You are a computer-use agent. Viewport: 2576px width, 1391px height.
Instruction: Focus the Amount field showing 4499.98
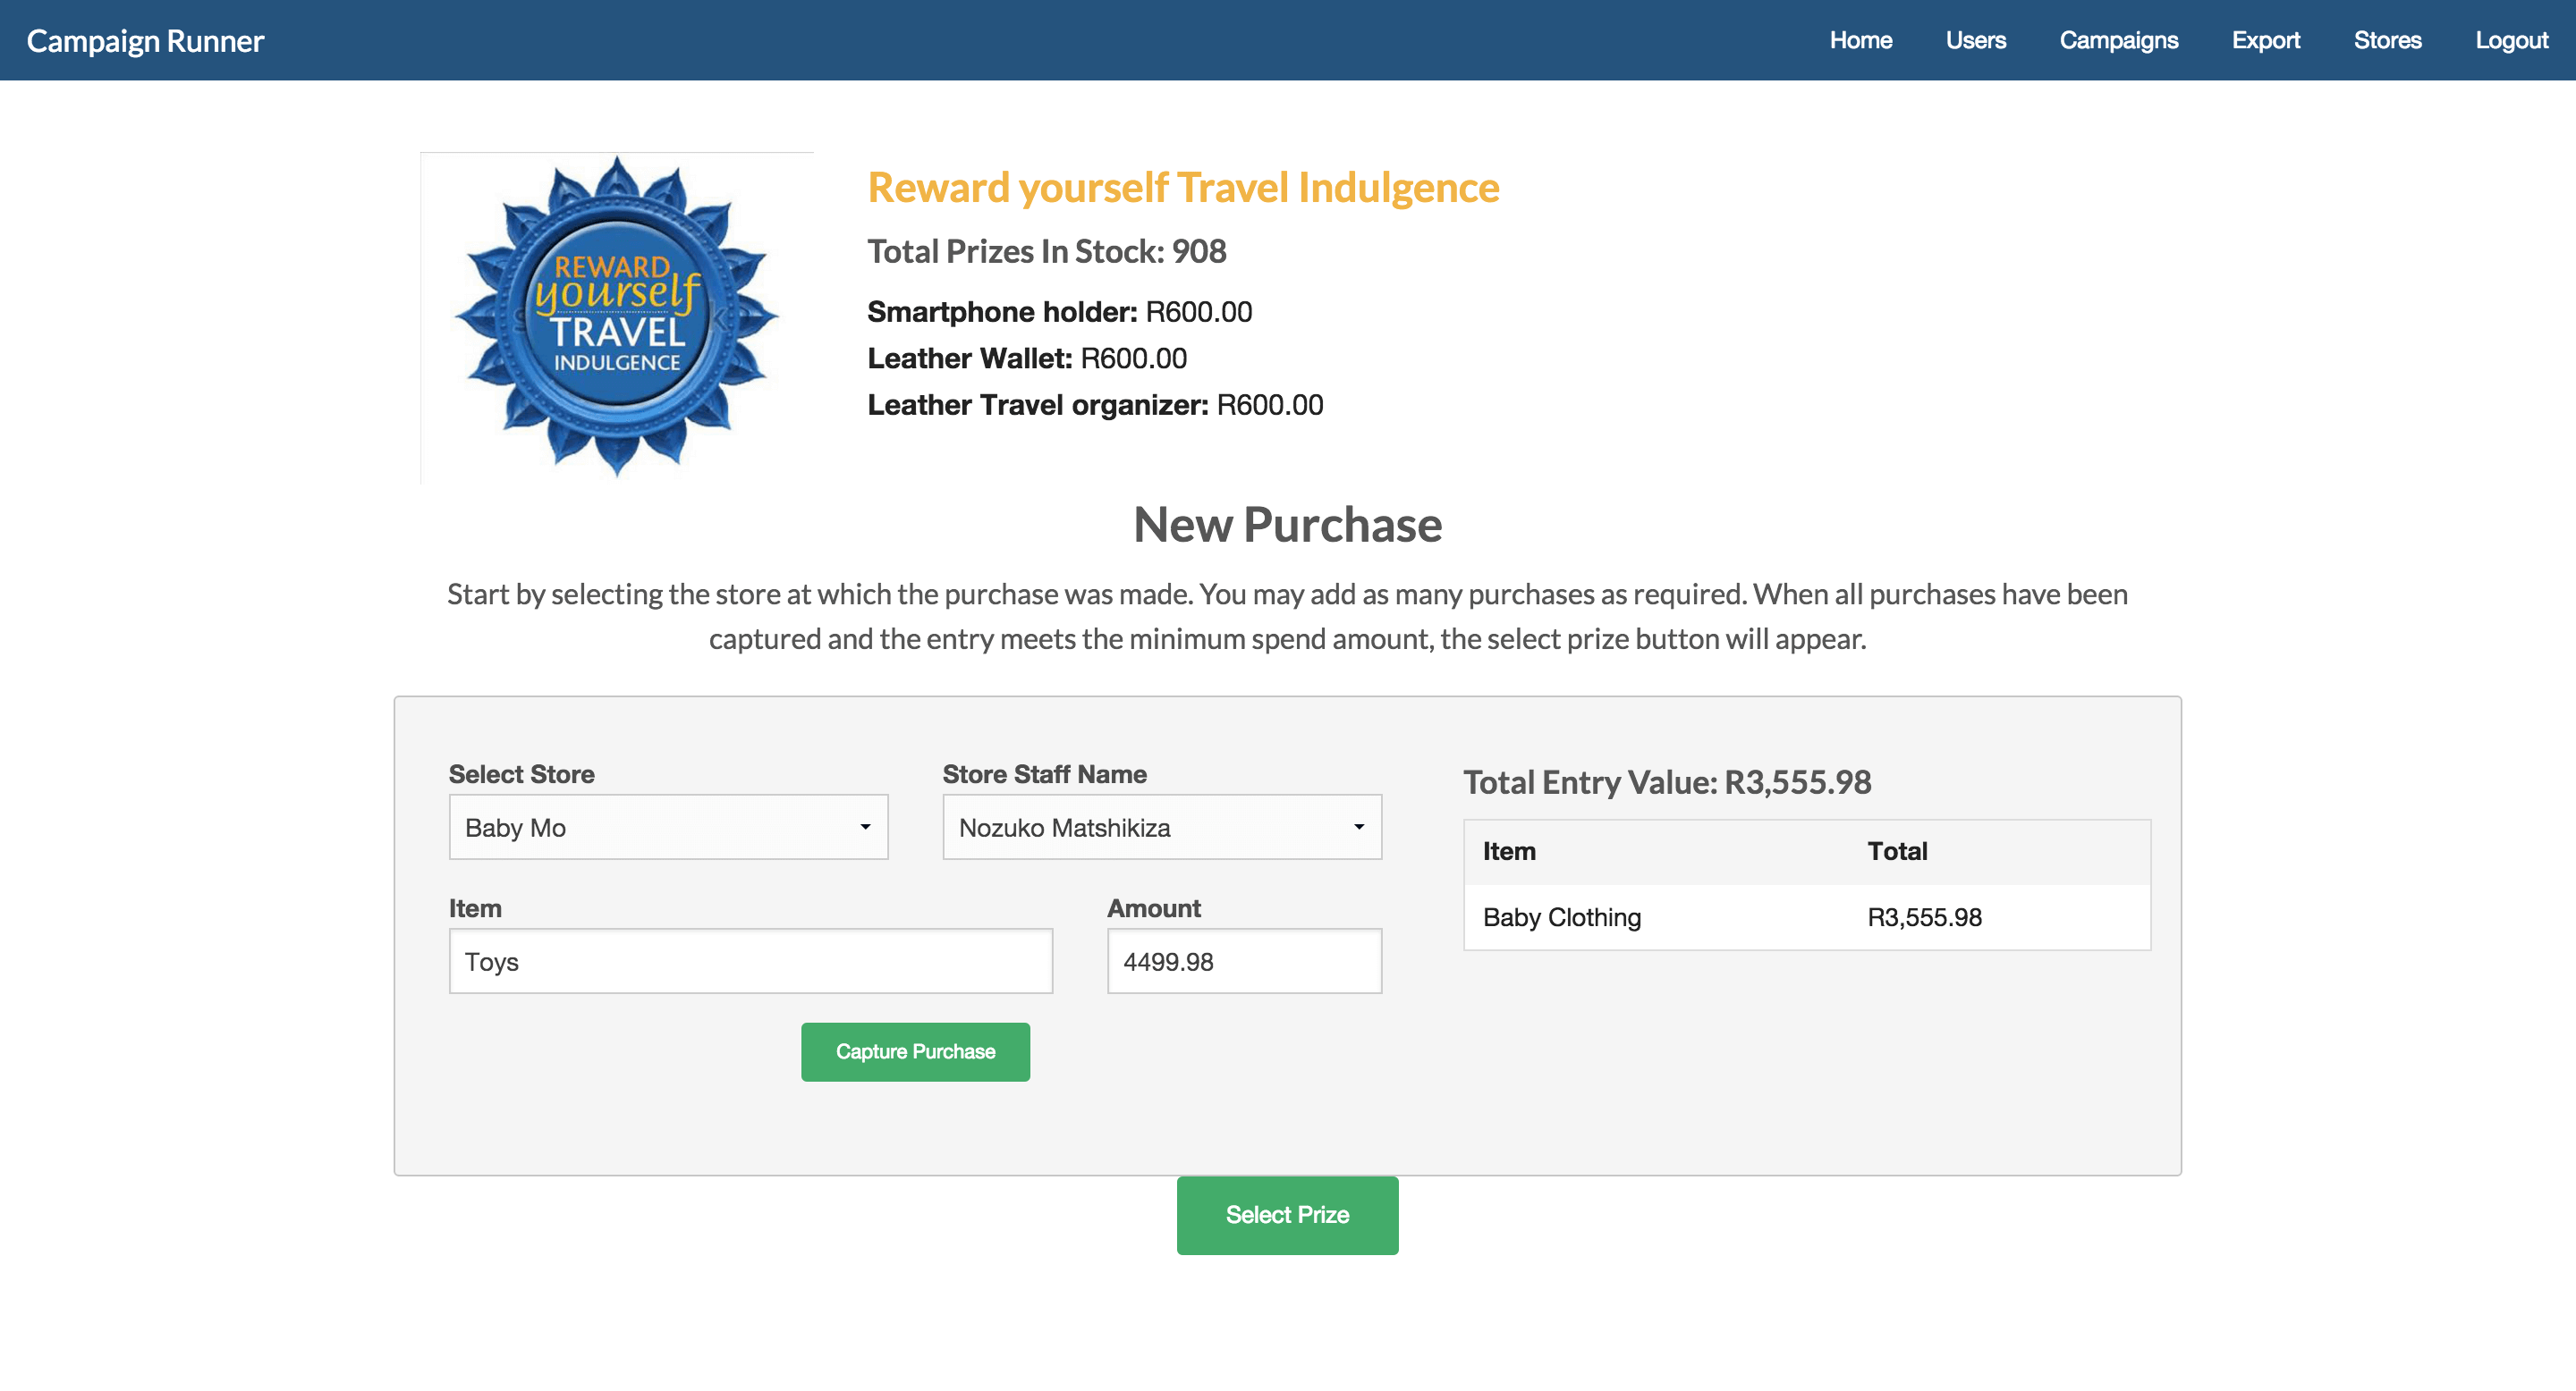pyautogui.click(x=1244, y=961)
